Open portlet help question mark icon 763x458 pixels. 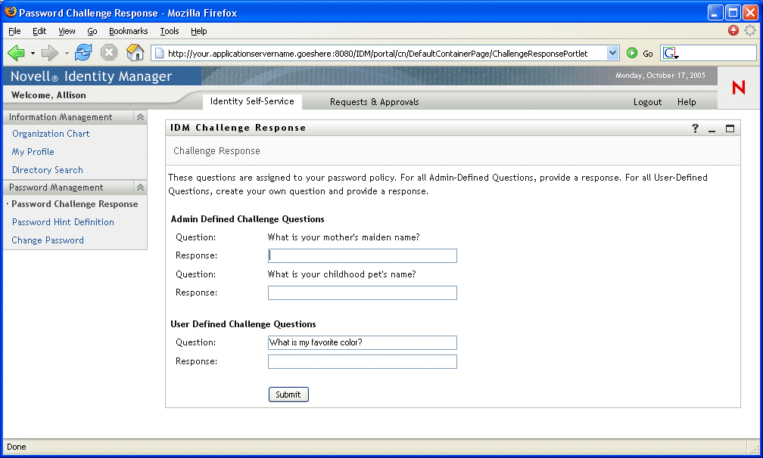[696, 128]
